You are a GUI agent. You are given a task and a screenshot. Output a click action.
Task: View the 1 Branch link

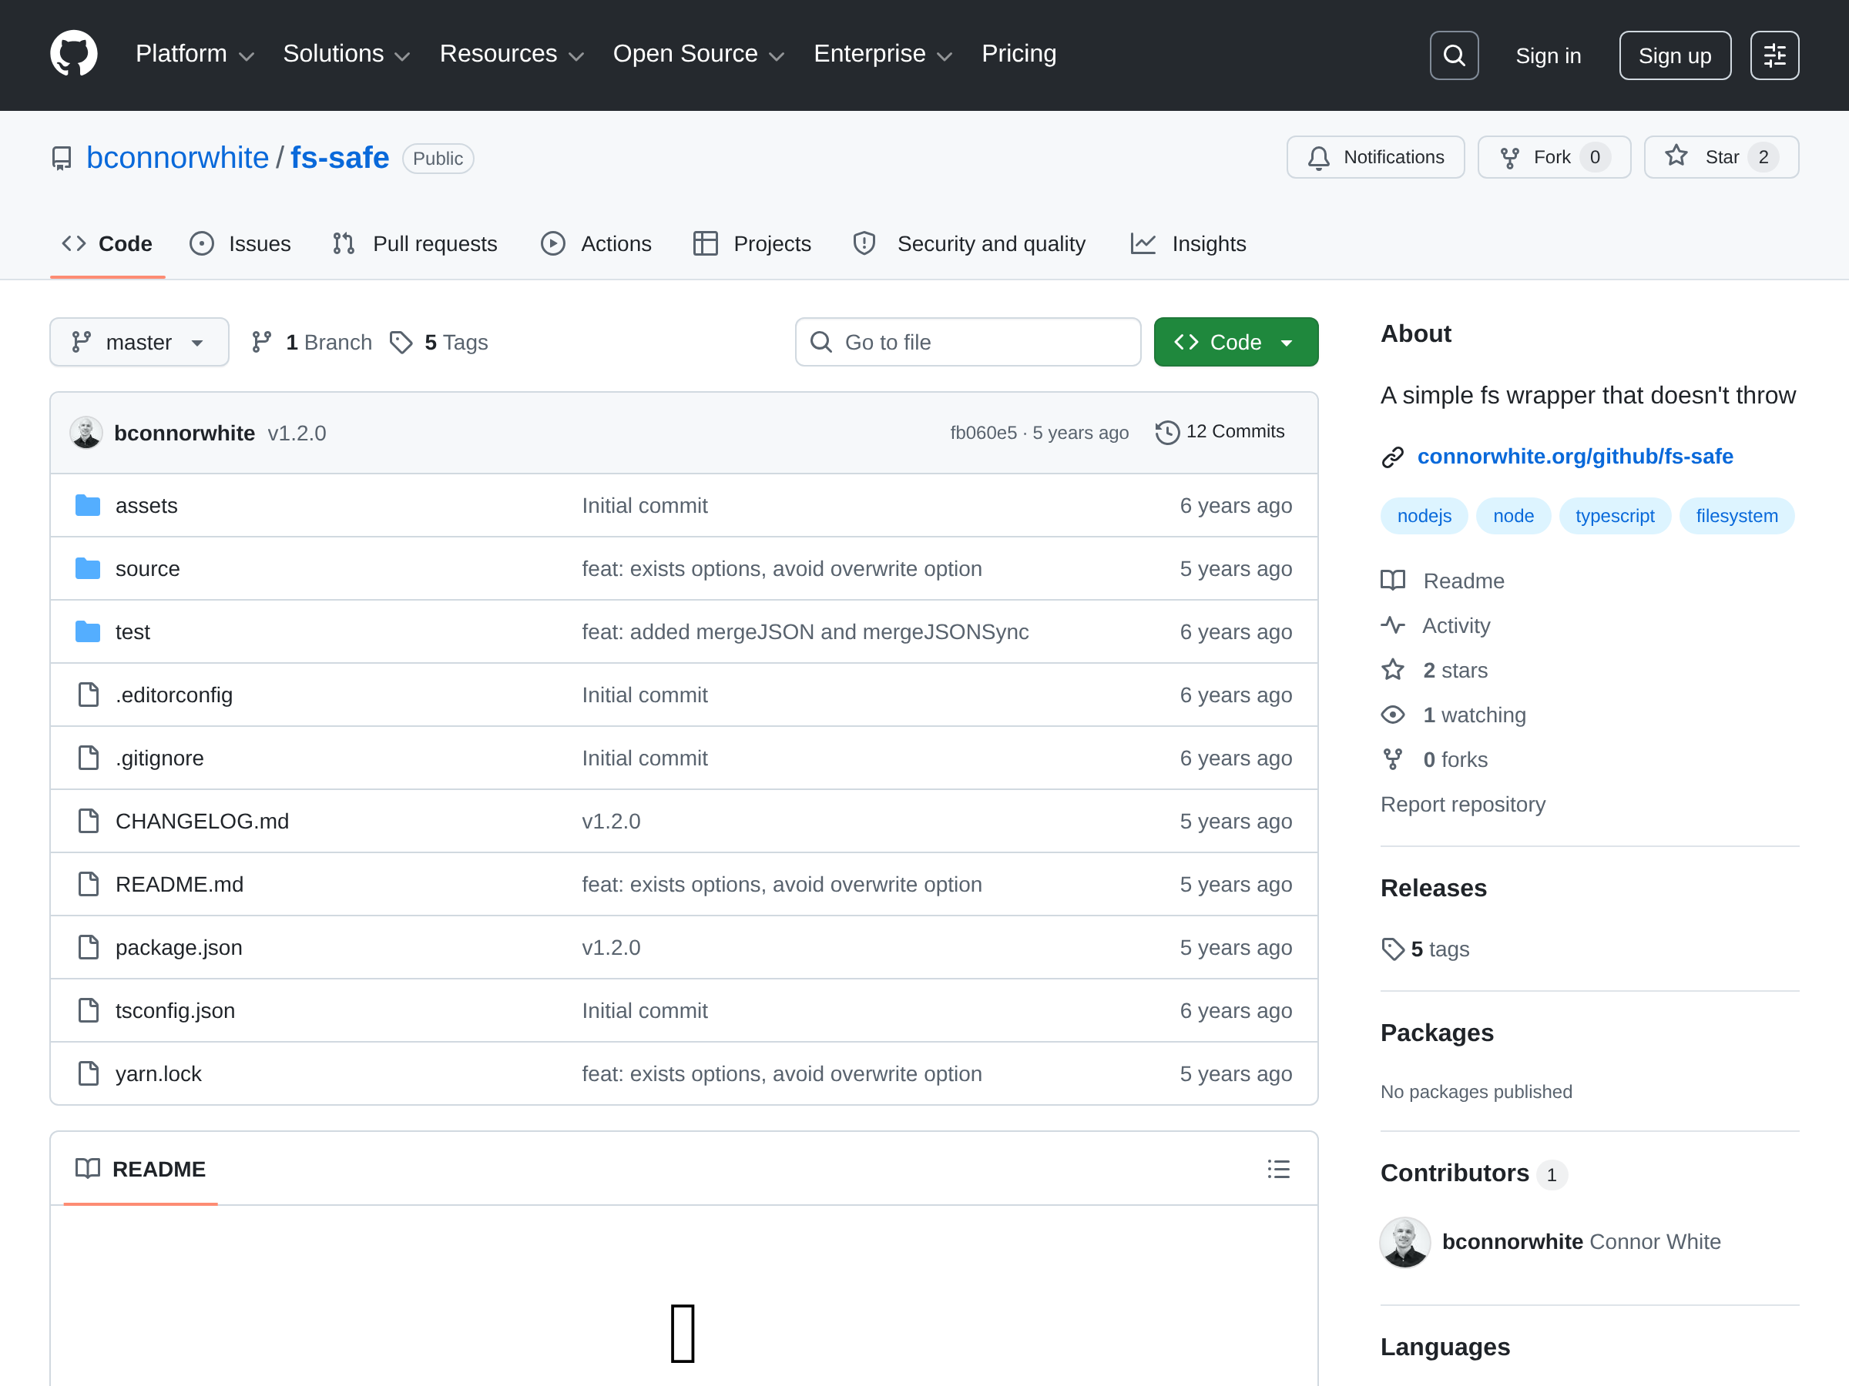coord(312,343)
